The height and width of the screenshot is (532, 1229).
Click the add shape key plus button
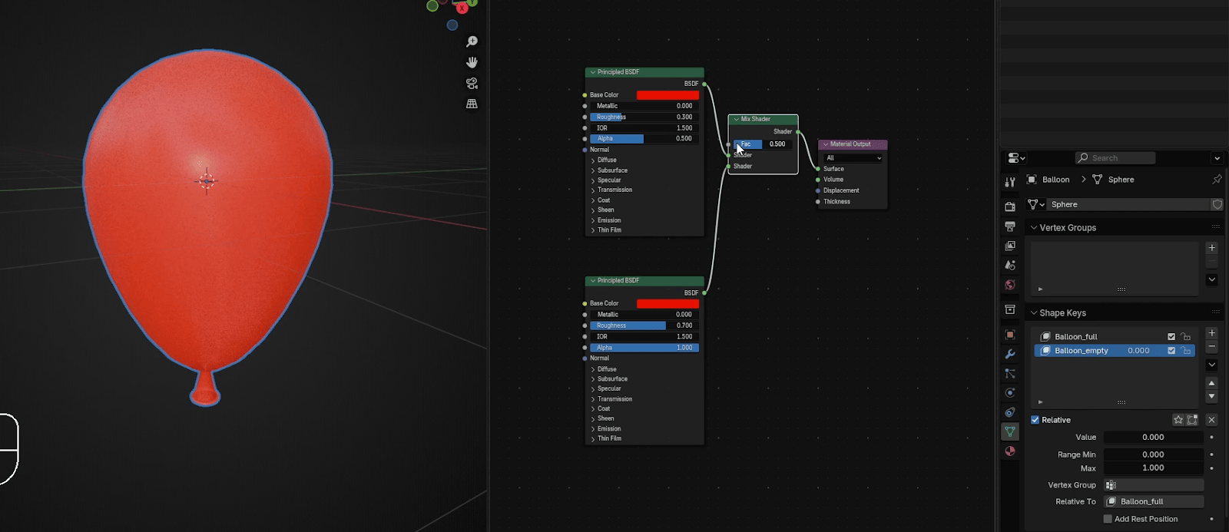point(1211,333)
